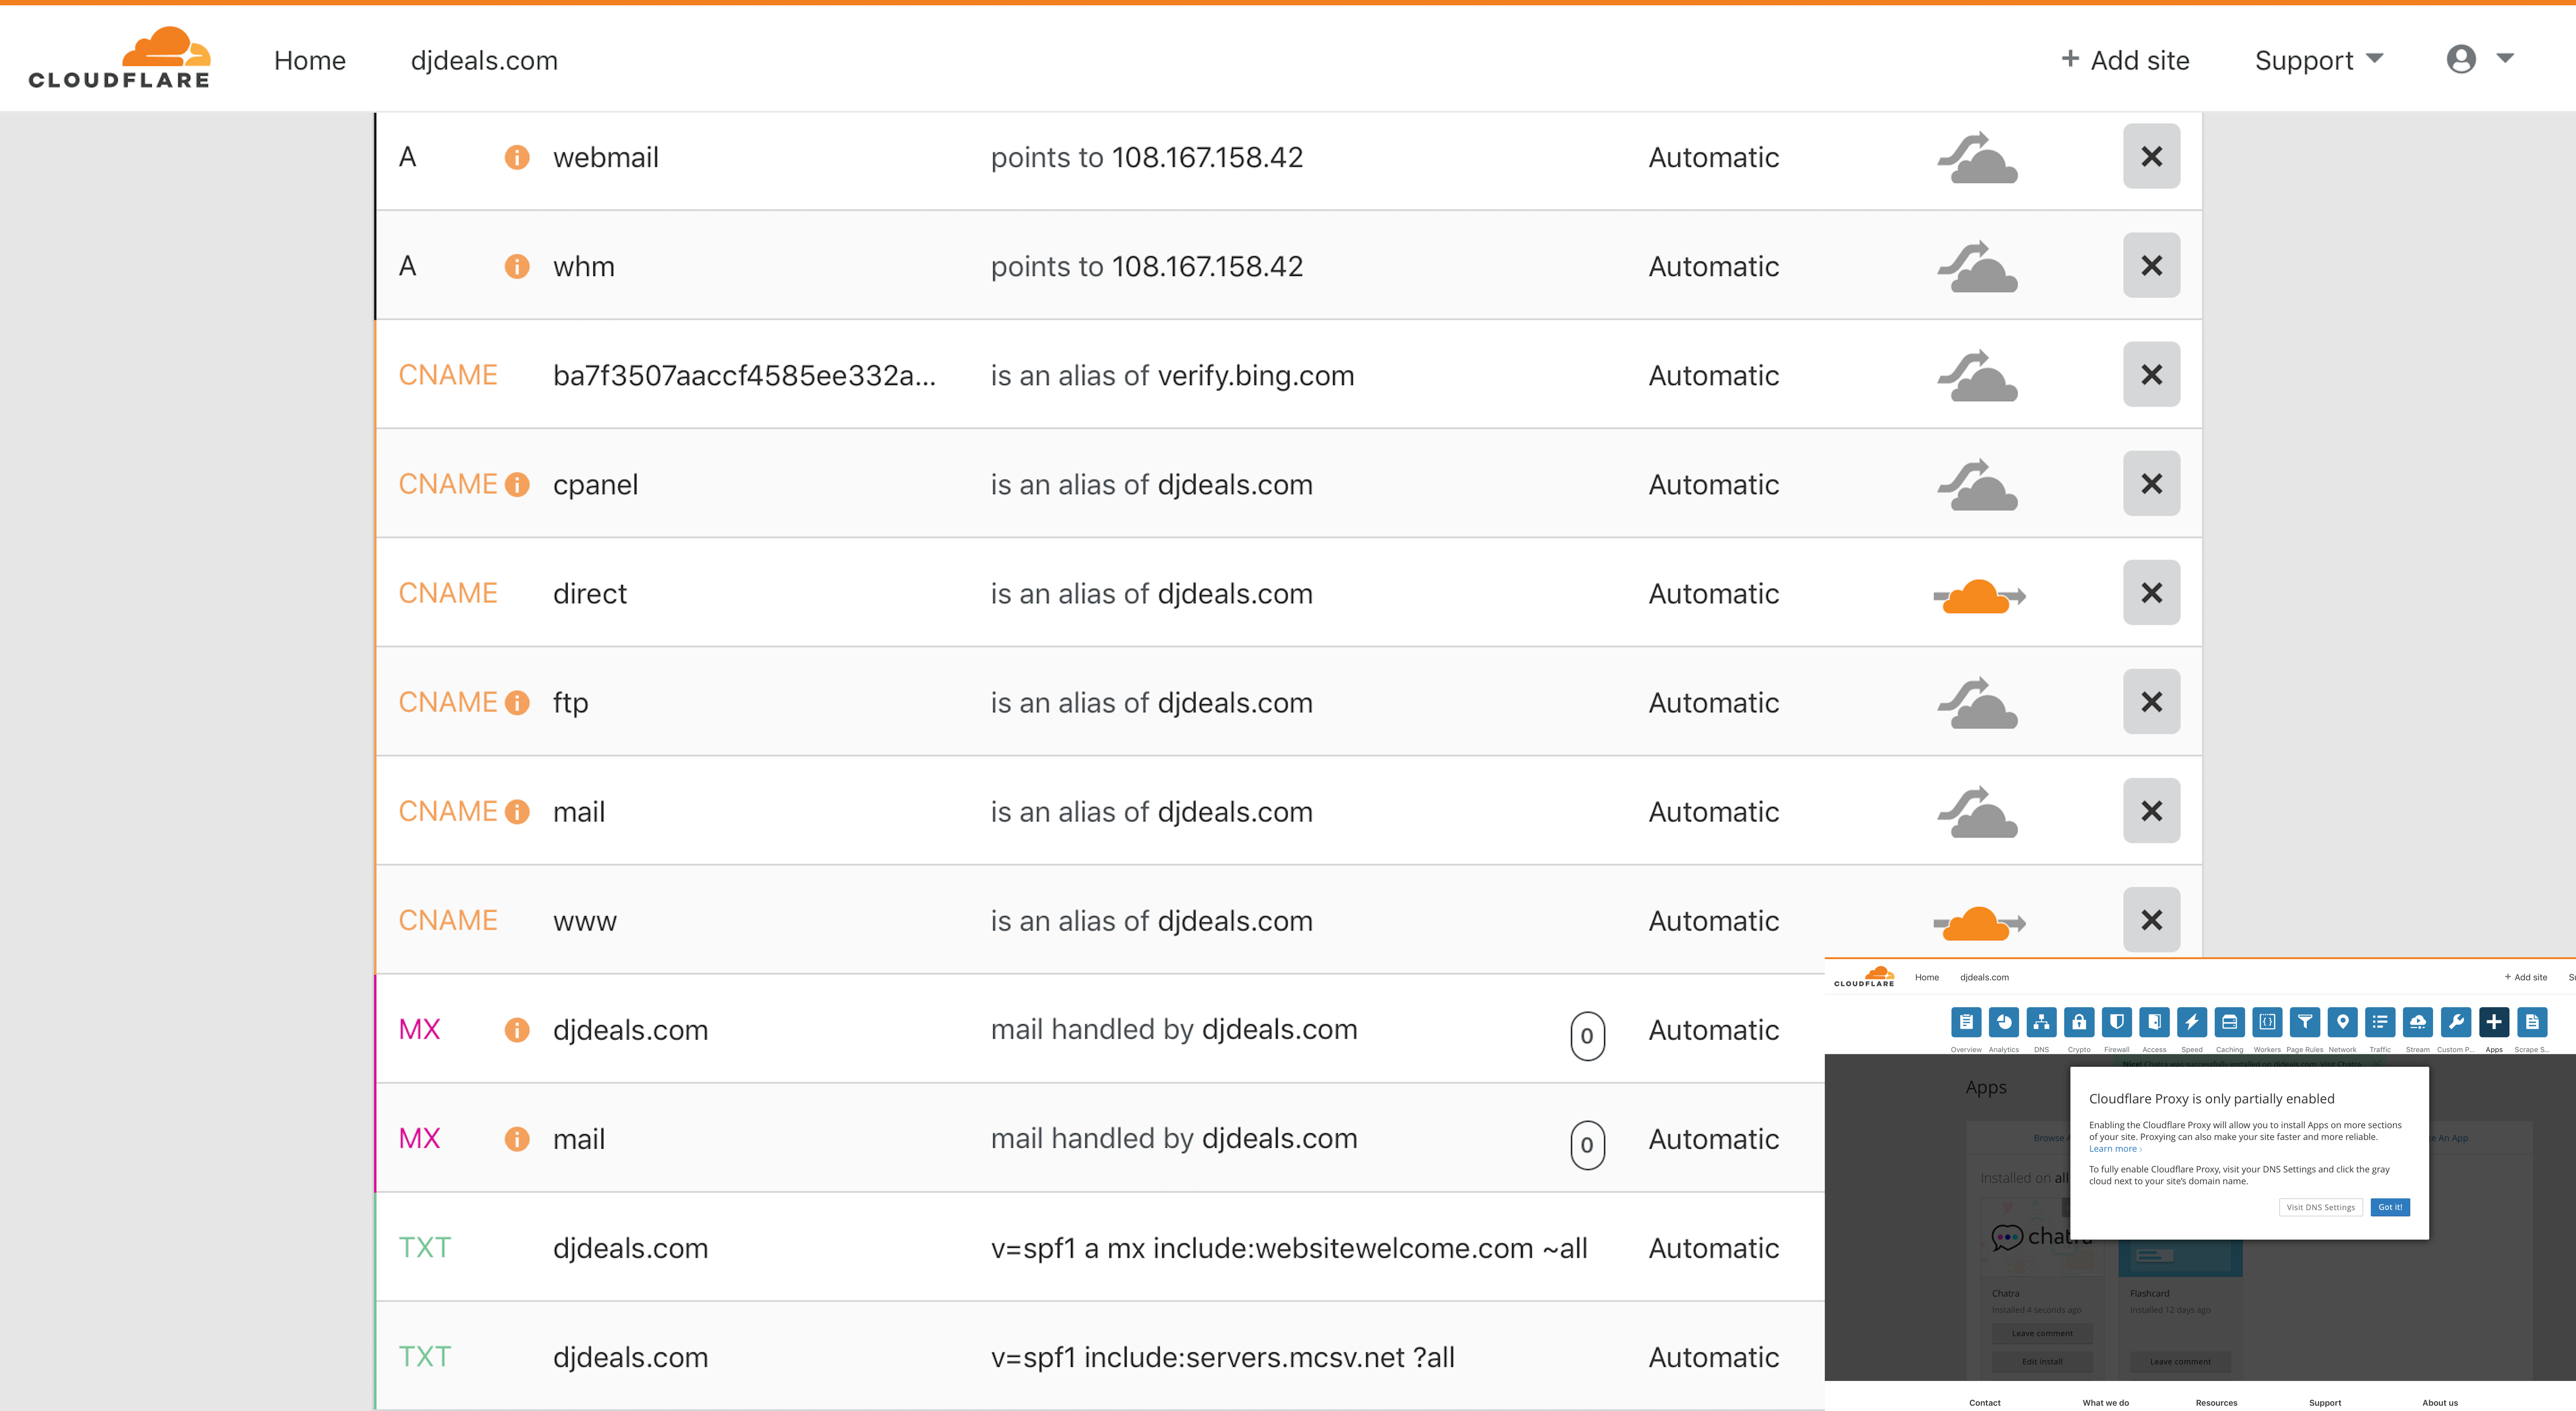
Task: Open Caching icon in inset page
Action: (2230, 1022)
